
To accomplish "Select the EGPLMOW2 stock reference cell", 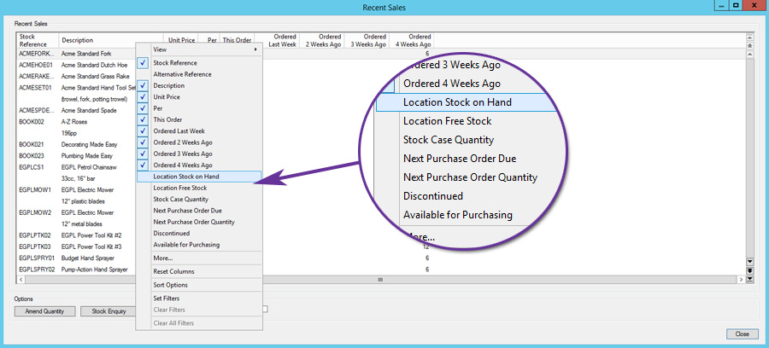I will [x=35, y=212].
